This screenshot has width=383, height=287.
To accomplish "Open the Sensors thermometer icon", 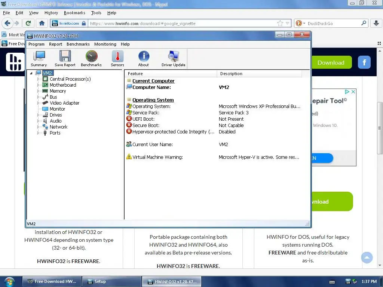I will [x=117, y=59].
